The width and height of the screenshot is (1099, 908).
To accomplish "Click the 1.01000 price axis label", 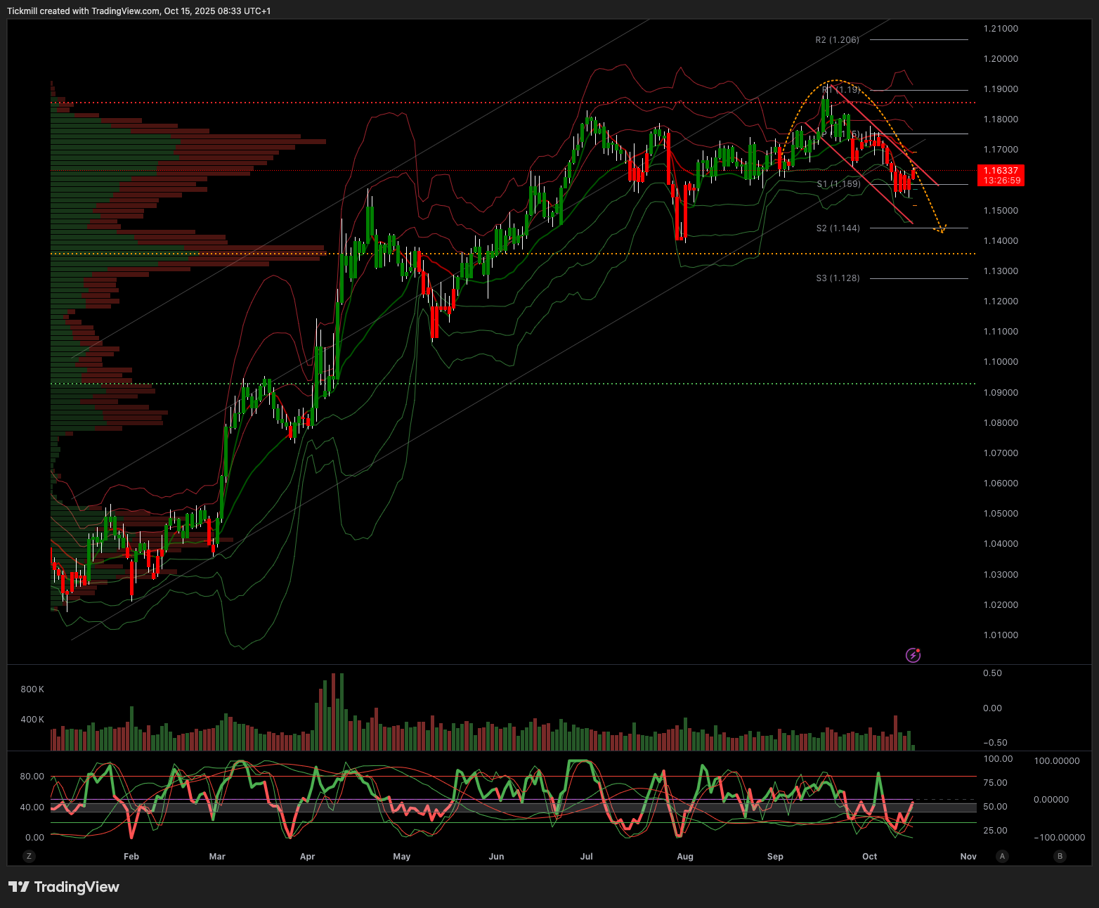I will coord(1001,635).
